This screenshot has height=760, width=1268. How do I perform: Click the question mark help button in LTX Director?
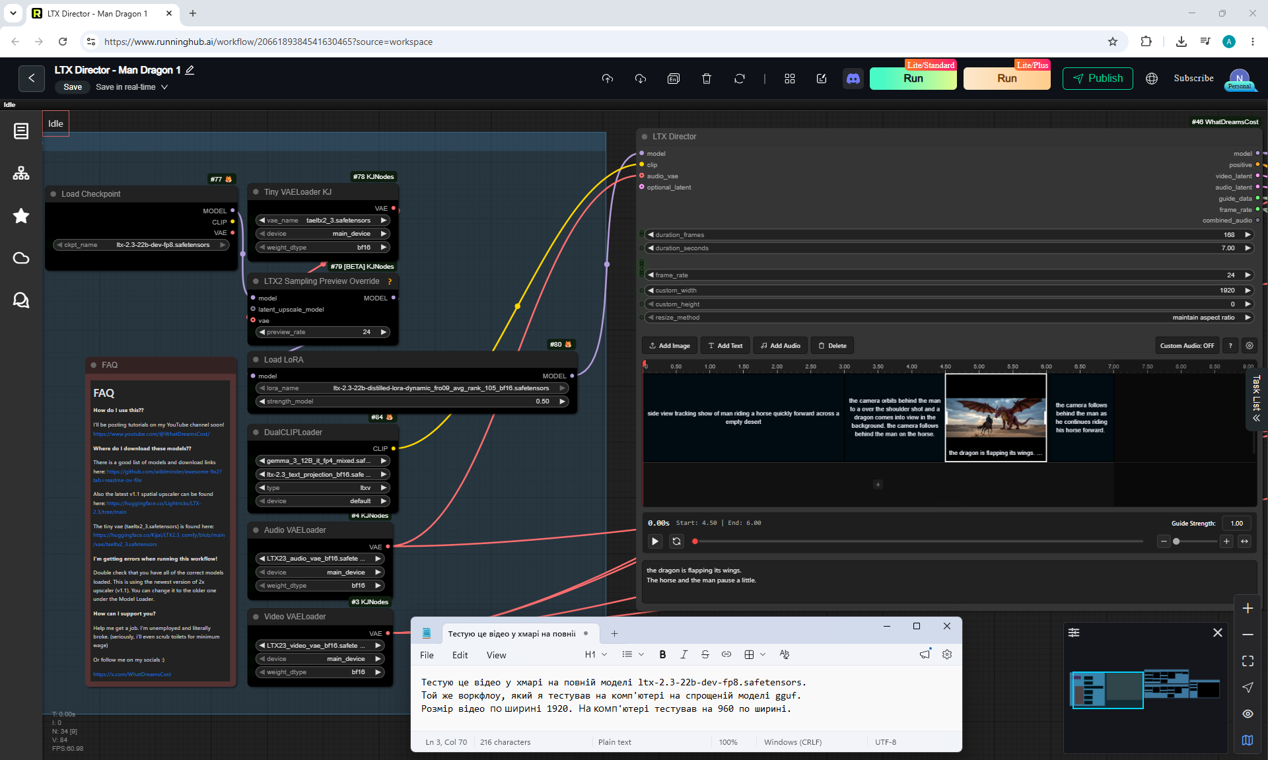[1230, 345]
